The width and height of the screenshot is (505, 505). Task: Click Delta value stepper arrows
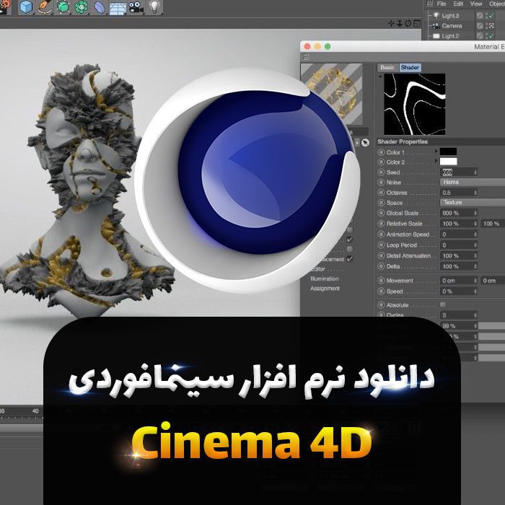pyautogui.click(x=475, y=267)
